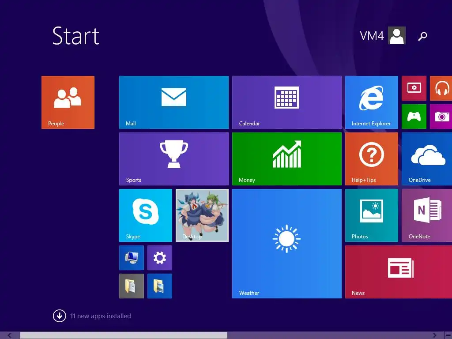Open the News tile
The width and height of the screenshot is (452, 339).
pos(399,272)
